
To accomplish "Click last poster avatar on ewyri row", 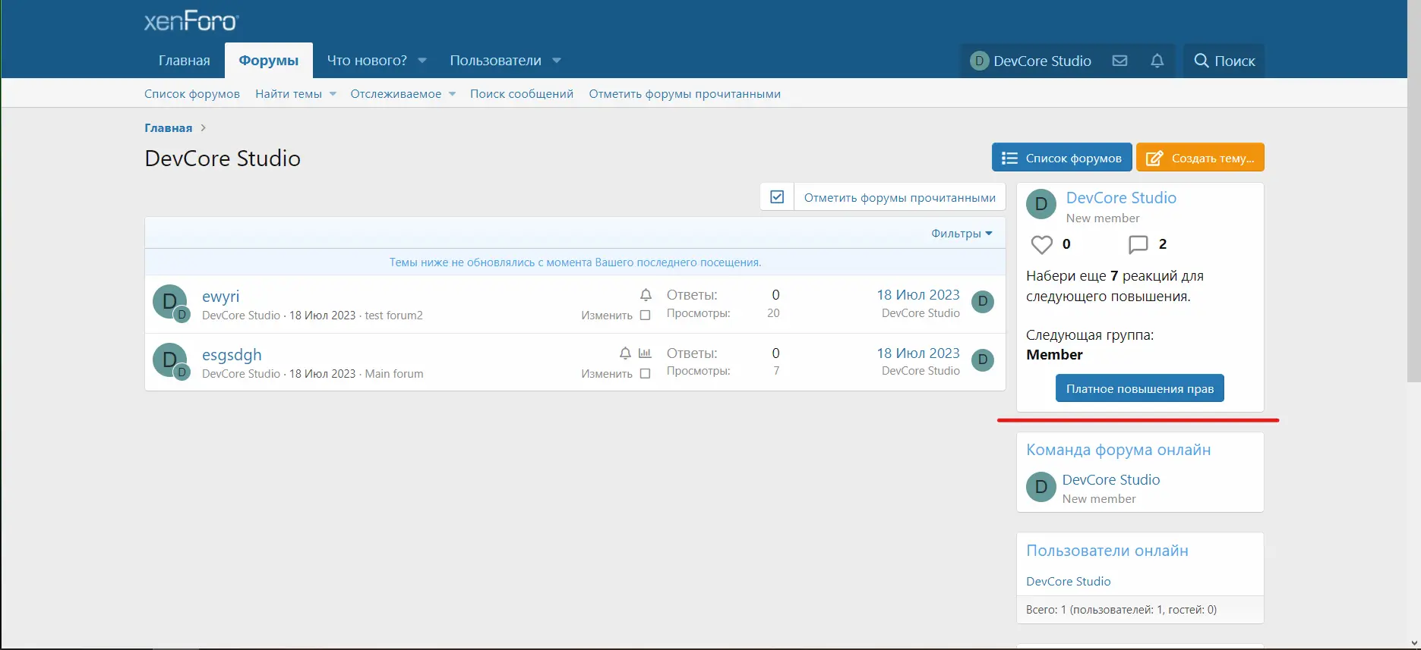I will [983, 301].
